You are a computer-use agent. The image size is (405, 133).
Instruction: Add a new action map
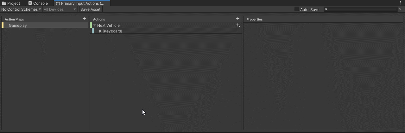[x=84, y=19]
